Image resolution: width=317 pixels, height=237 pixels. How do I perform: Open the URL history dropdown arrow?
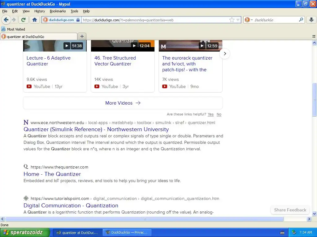[x=238, y=20]
